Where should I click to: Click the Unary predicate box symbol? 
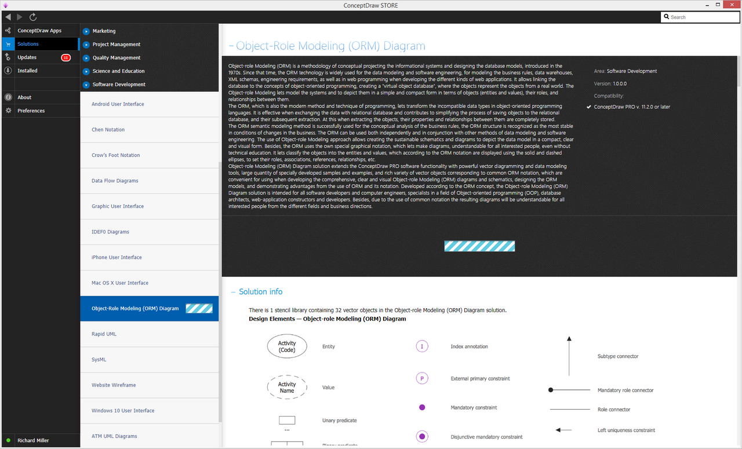[x=287, y=421]
